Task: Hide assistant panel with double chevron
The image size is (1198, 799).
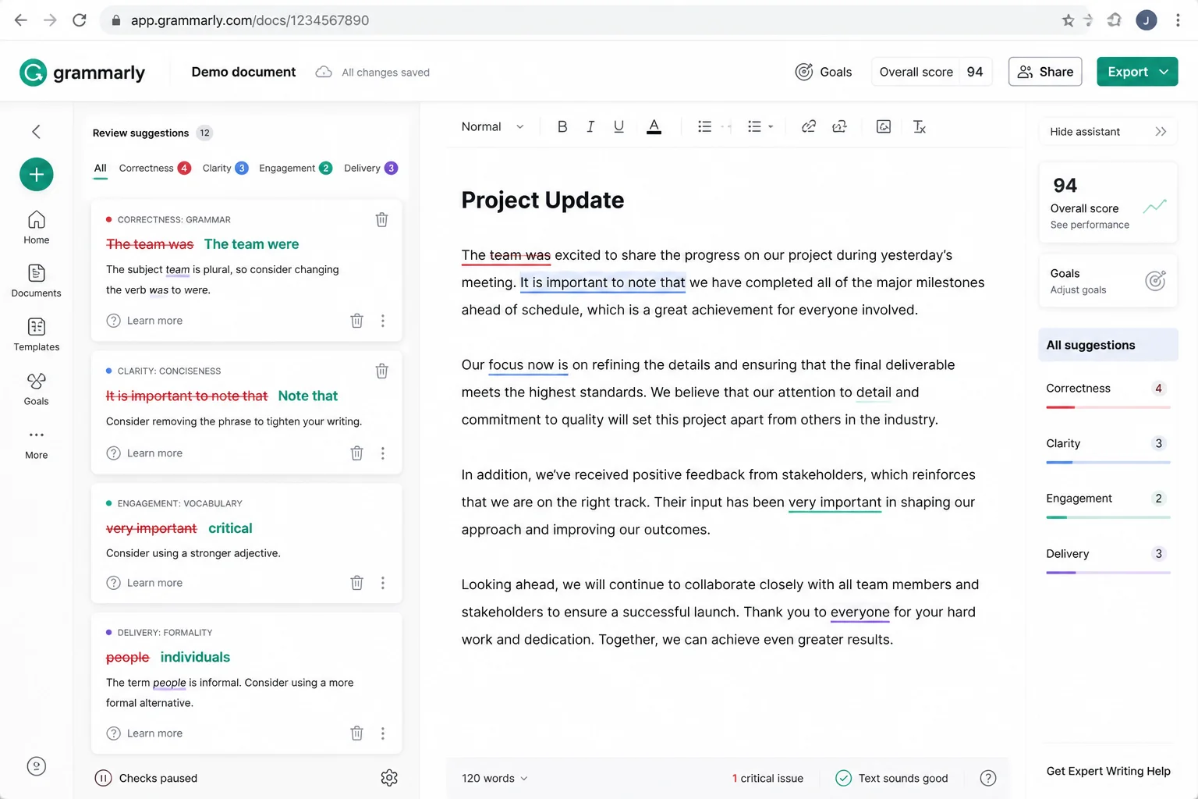Action: pos(1161,132)
